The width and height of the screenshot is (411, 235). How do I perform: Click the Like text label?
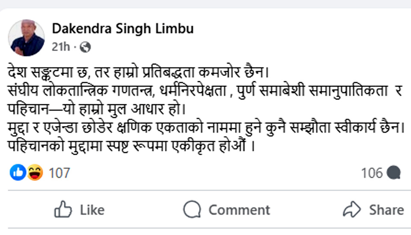[92, 210]
